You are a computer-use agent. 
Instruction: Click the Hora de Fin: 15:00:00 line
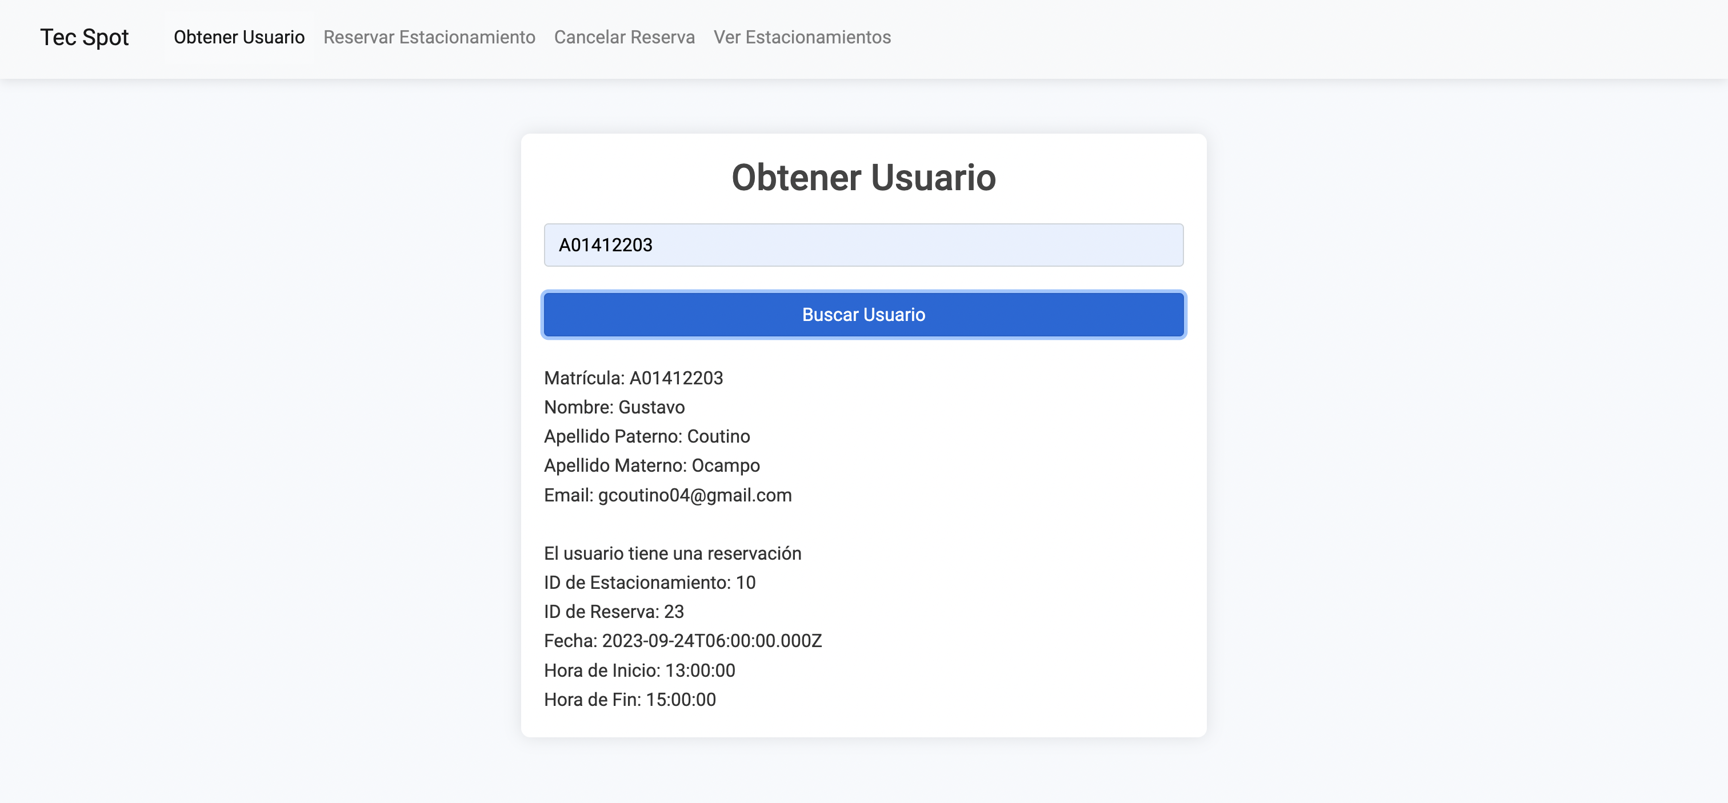[629, 699]
